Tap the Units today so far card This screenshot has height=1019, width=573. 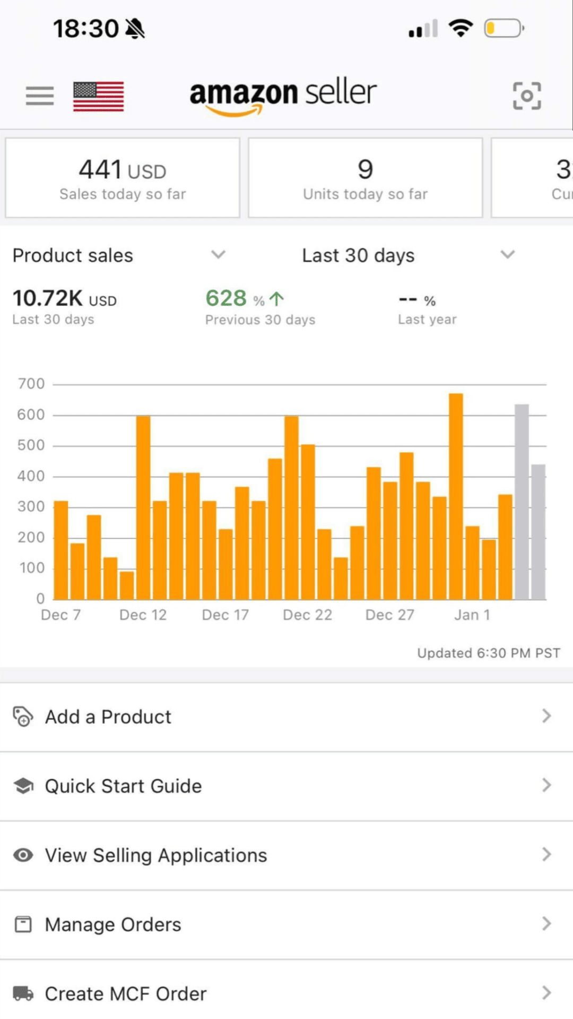pos(365,178)
